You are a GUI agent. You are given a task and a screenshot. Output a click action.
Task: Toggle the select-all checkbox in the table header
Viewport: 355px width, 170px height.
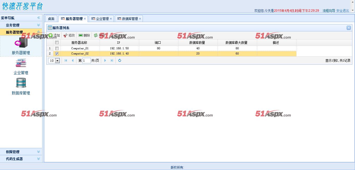[x=57, y=43]
